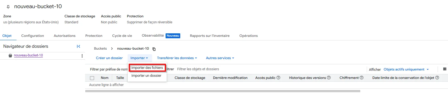This screenshot has height=99, width=448.
Task: Switch to the Configuration tab
Action: [x=33, y=36]
